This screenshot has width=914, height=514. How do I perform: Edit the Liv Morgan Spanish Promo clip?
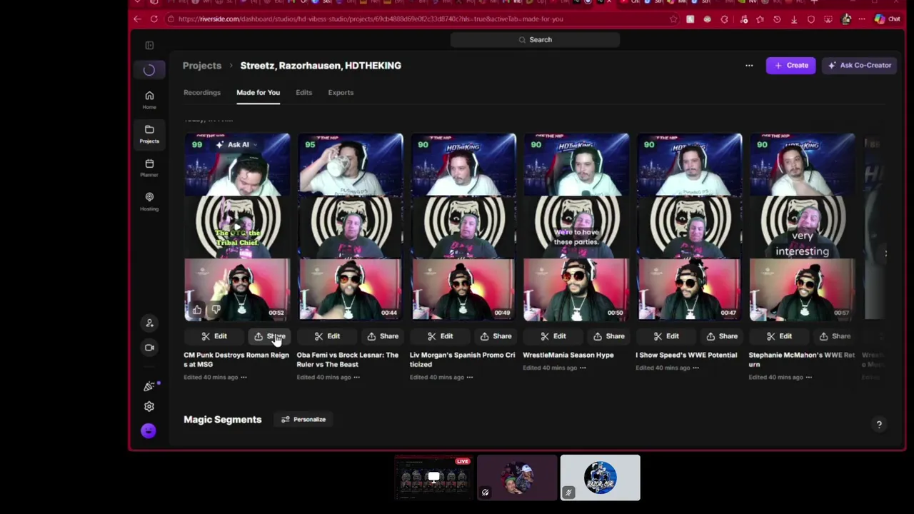click(x=440, y=336)
